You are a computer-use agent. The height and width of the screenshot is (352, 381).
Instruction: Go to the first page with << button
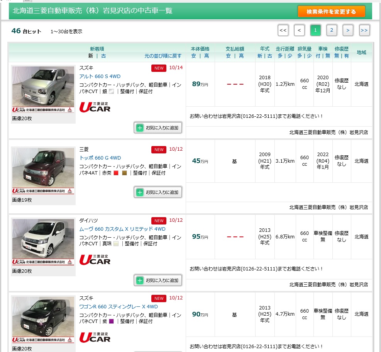click(x=283, y=31)
